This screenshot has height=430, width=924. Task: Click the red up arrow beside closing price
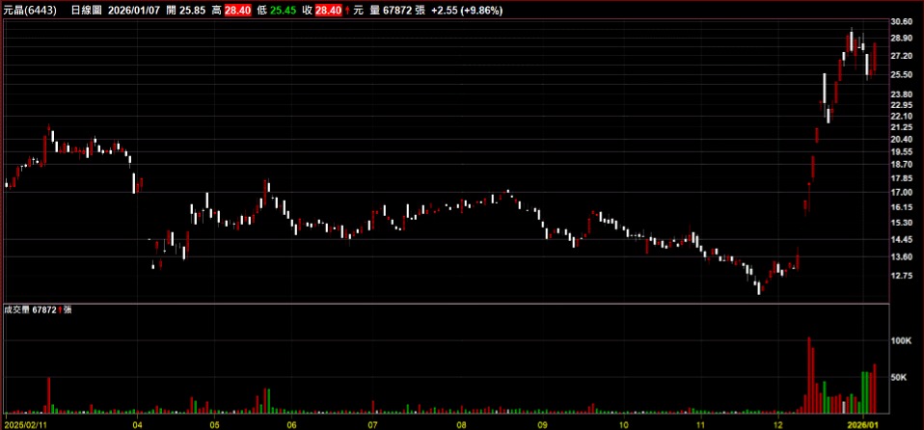point(347,10)
